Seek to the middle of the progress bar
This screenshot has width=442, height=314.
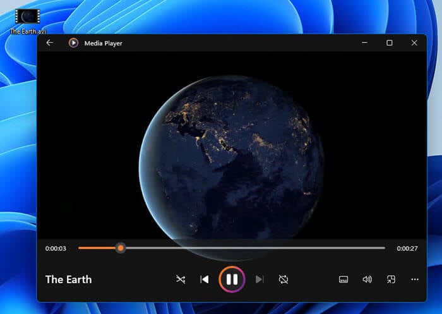click(x=232, y=248)
